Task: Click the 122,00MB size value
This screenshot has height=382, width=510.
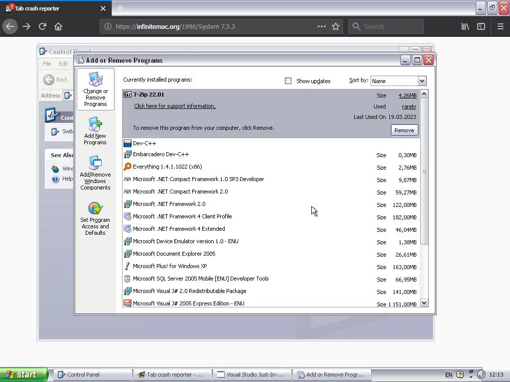Action: coord(404,205)
